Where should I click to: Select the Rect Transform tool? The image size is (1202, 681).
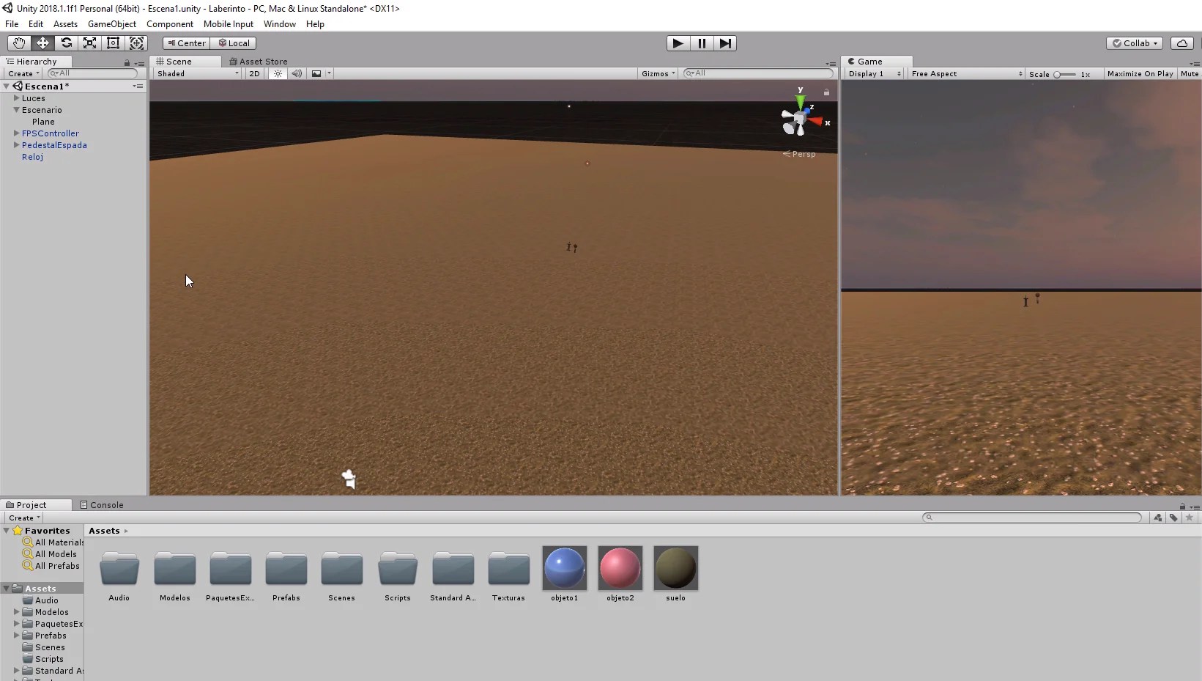pyautogui.click(x=113, y=43)
